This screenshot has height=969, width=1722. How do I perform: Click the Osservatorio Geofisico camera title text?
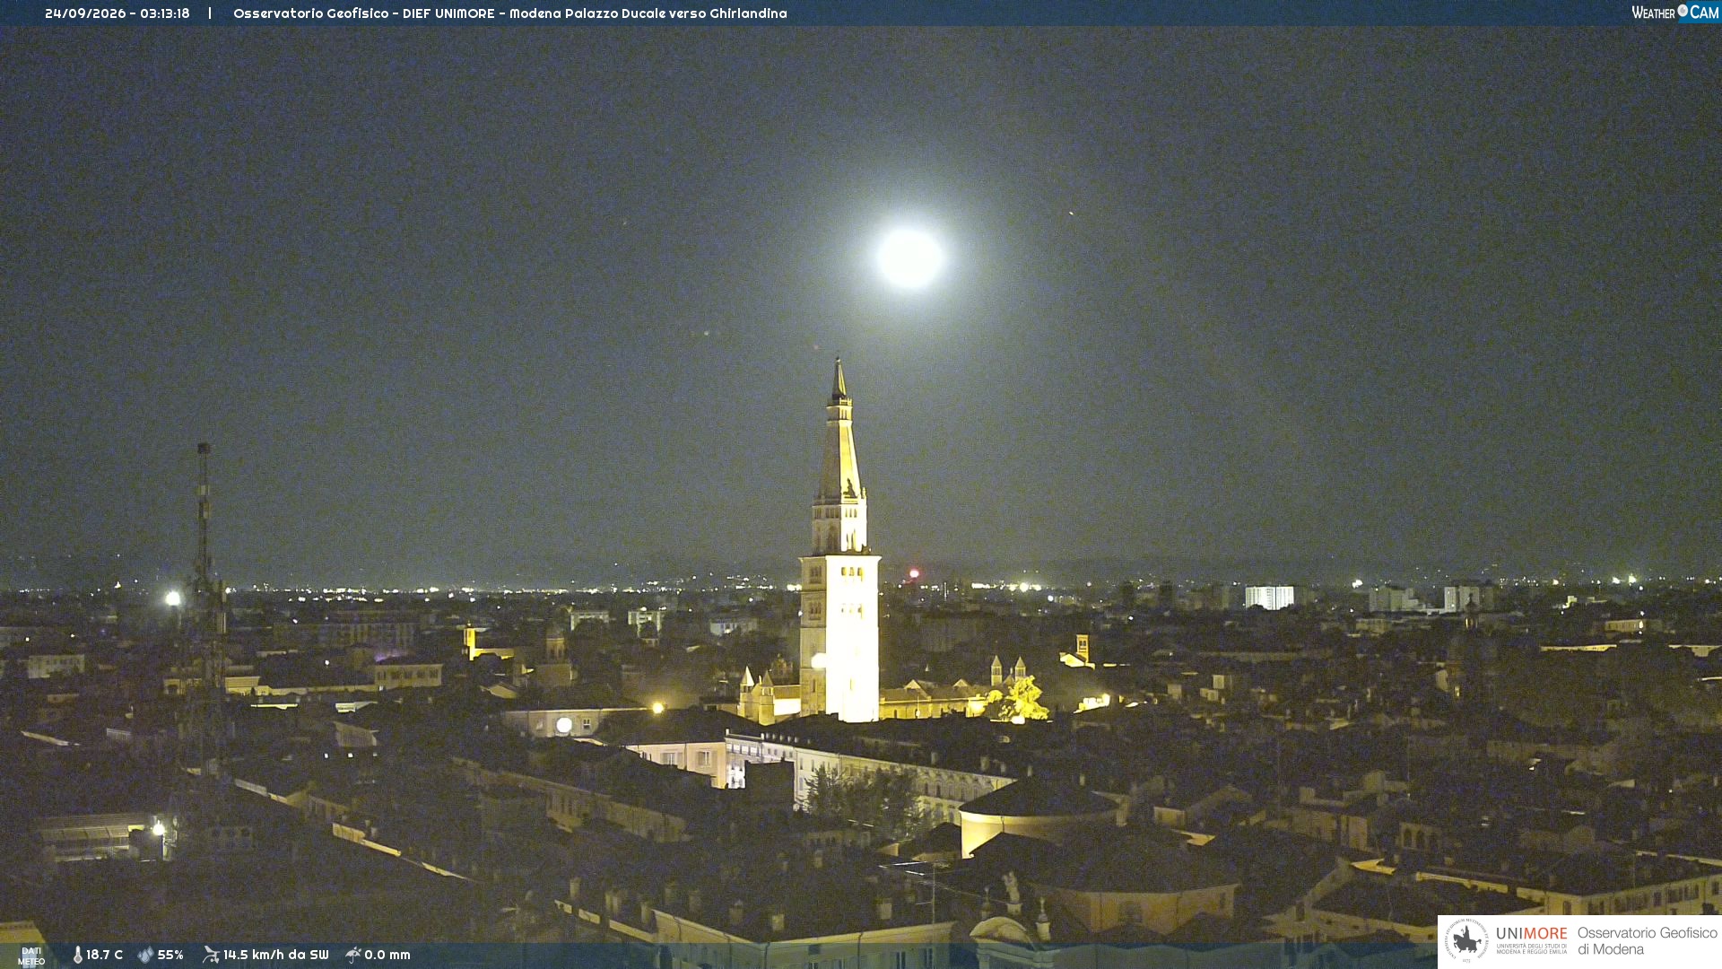(x=510, y=13)
